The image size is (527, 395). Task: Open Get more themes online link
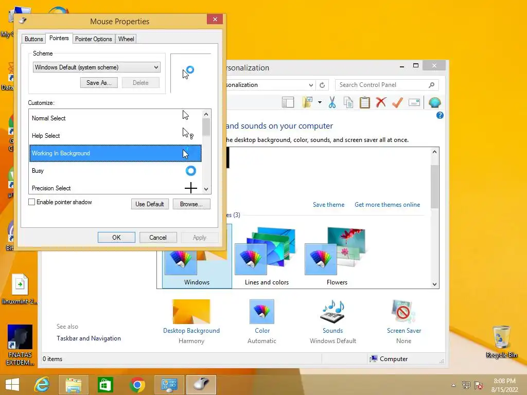387,205
